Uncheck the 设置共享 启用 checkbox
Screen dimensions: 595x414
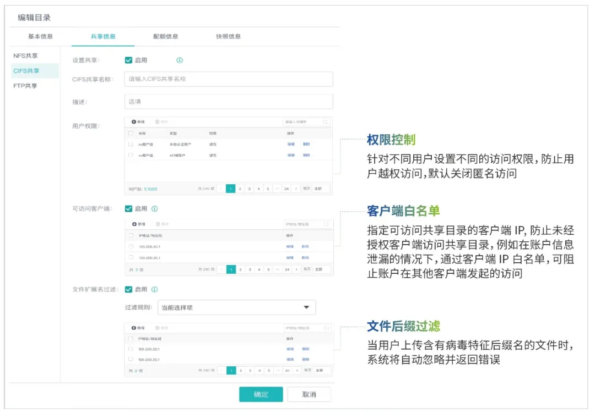pos(128,60)
